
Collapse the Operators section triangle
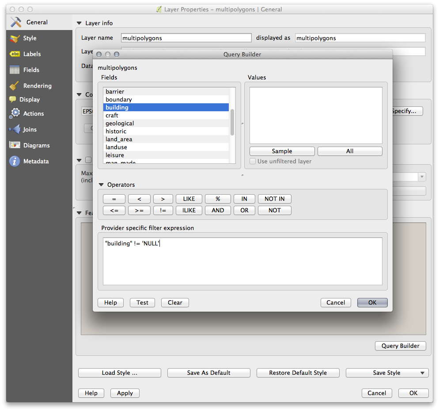click(x=101, y=185)
